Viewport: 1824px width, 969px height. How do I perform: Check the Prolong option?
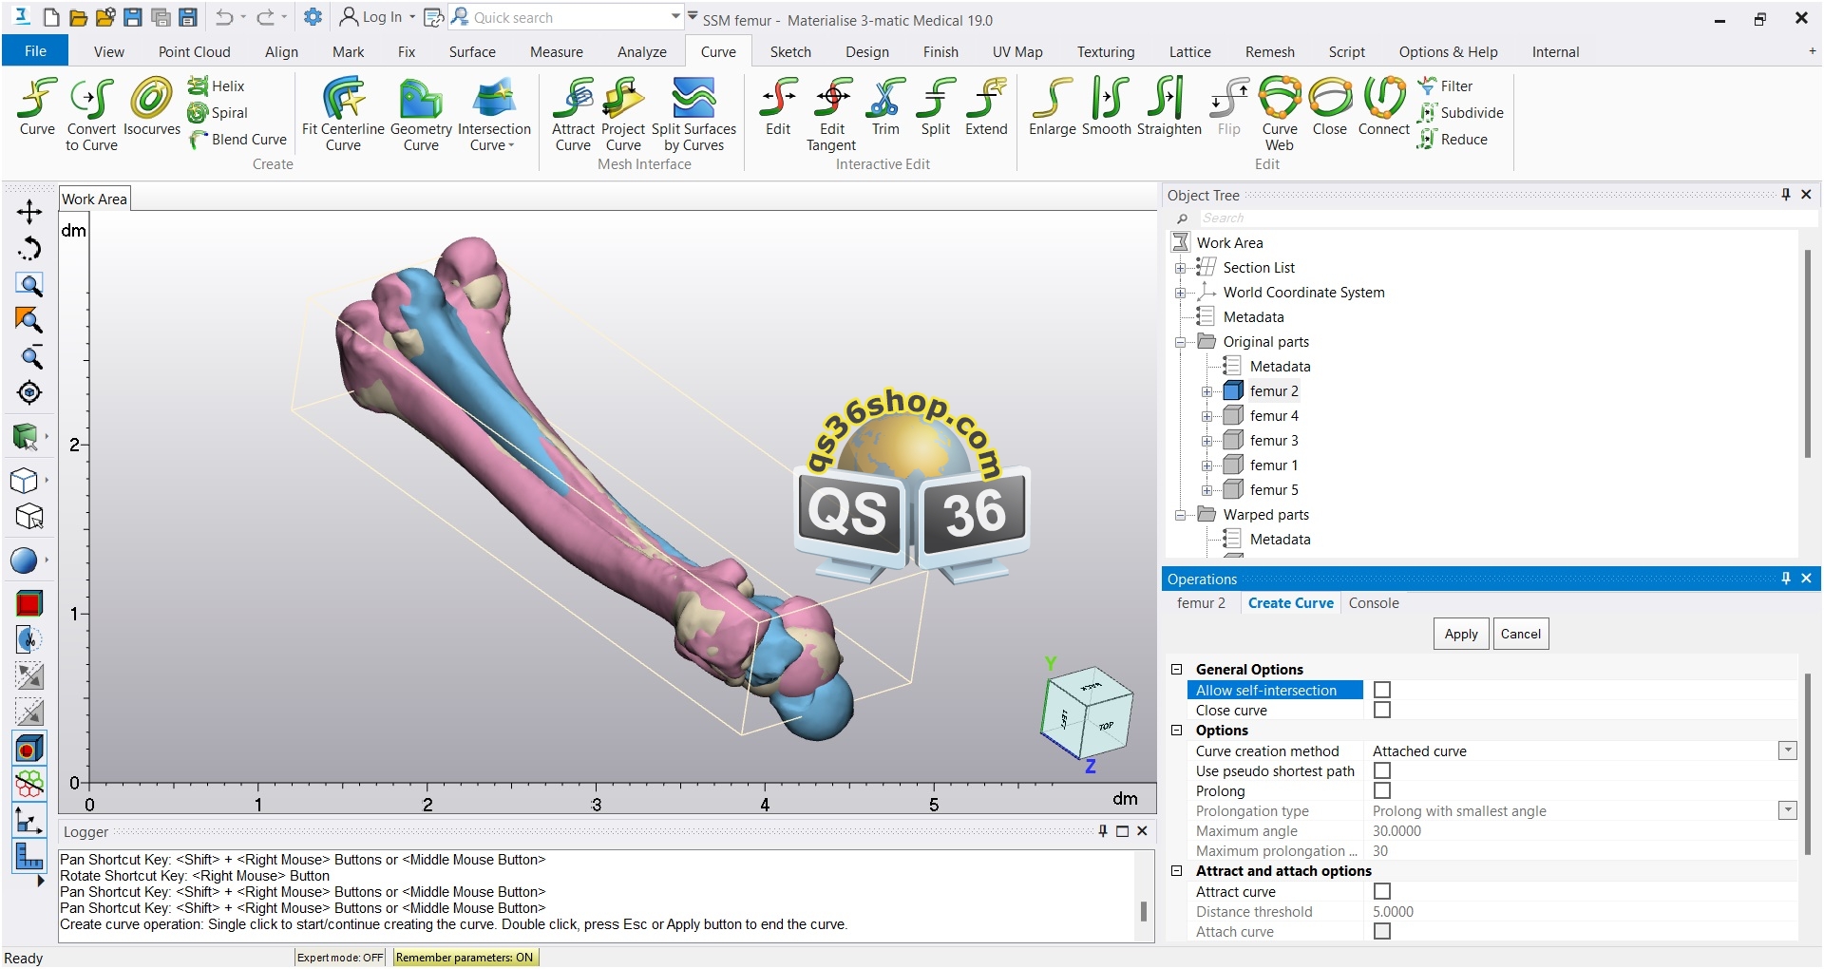coord(1382,791)
